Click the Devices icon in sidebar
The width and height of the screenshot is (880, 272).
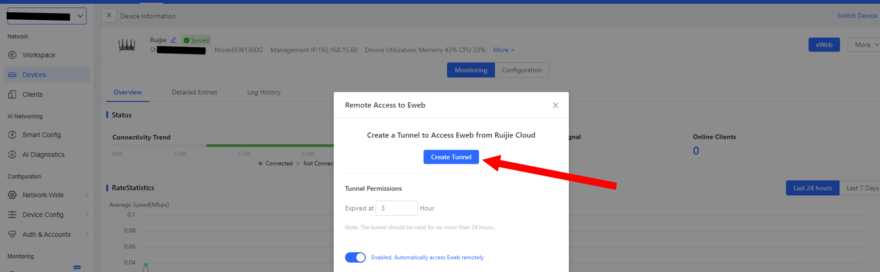12,75
